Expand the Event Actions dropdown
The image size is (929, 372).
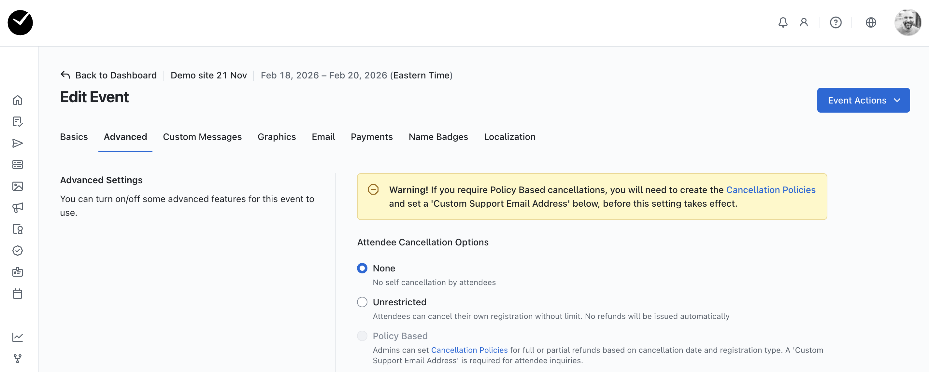[x=863, y=100]
